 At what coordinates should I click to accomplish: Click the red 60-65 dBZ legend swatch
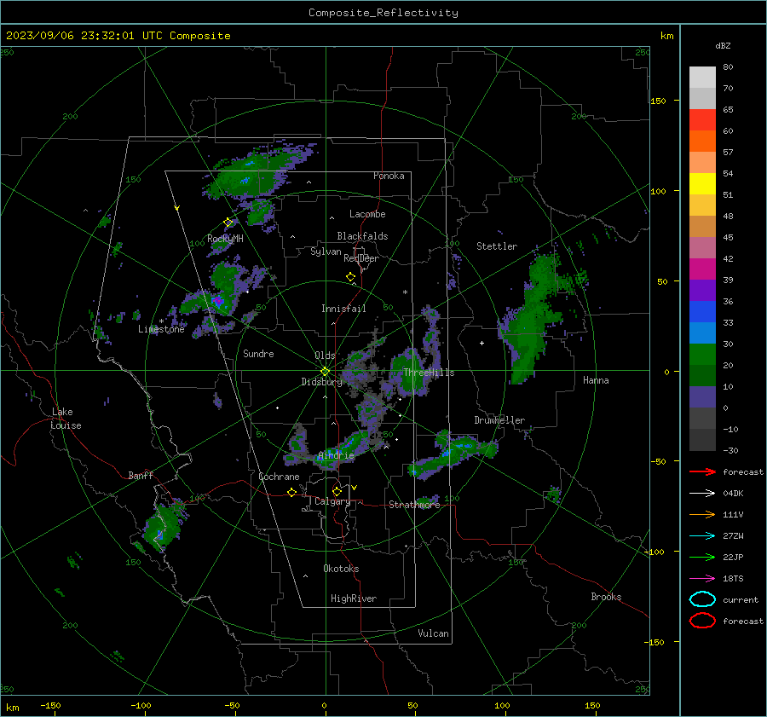pyautogui.click(x=702, y=120)
